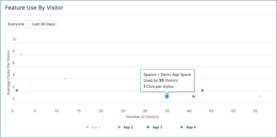Viewport: 277px width, 138px height.
Task: Select the faded orange point at 12 visitors
Action: coord(65,79)
